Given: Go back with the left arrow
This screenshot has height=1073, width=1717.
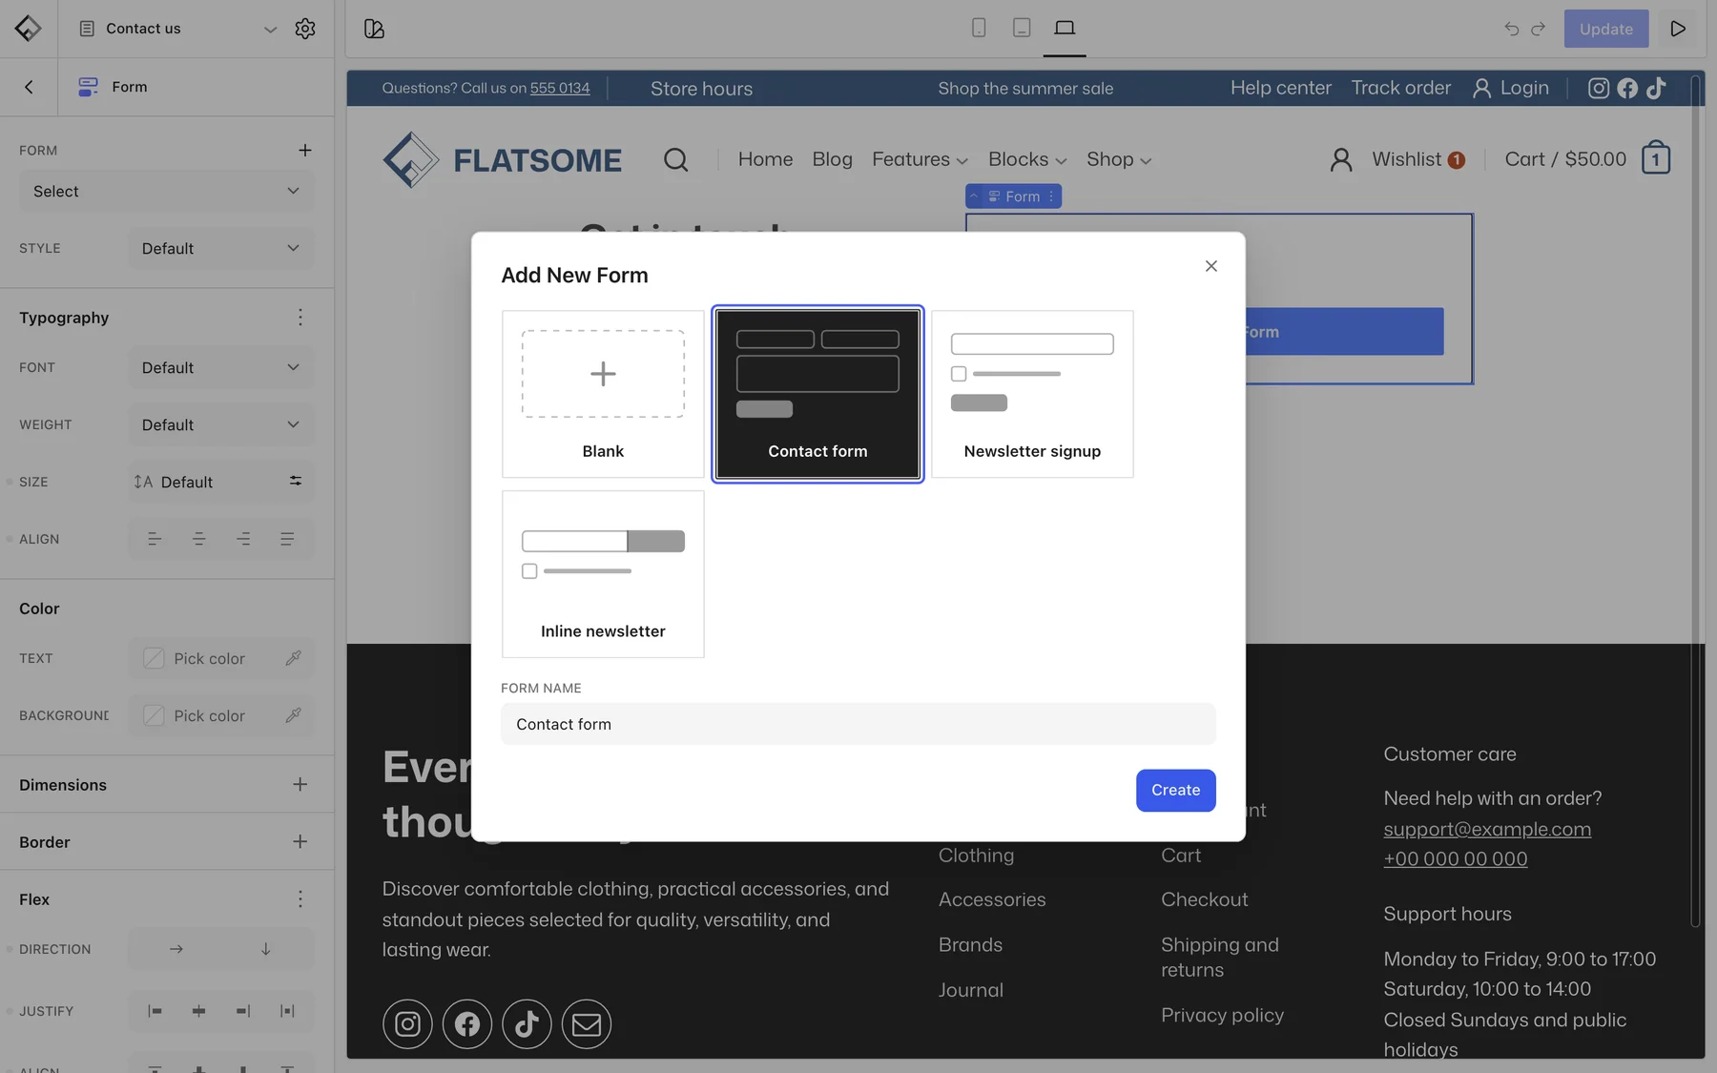Looking at the screenshot, I should click(29, 87).
